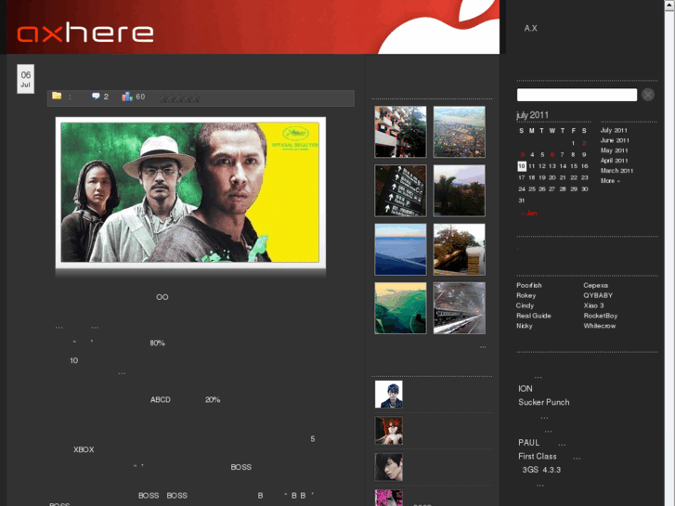Select day 10 in the calendar
Screen dimensions: 675x506
(522, 166)
